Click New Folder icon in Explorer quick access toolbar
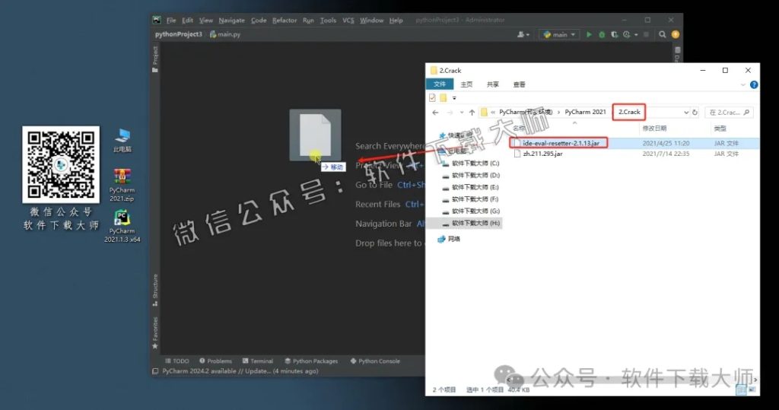The image size is (779, 410). pos(444,97)
